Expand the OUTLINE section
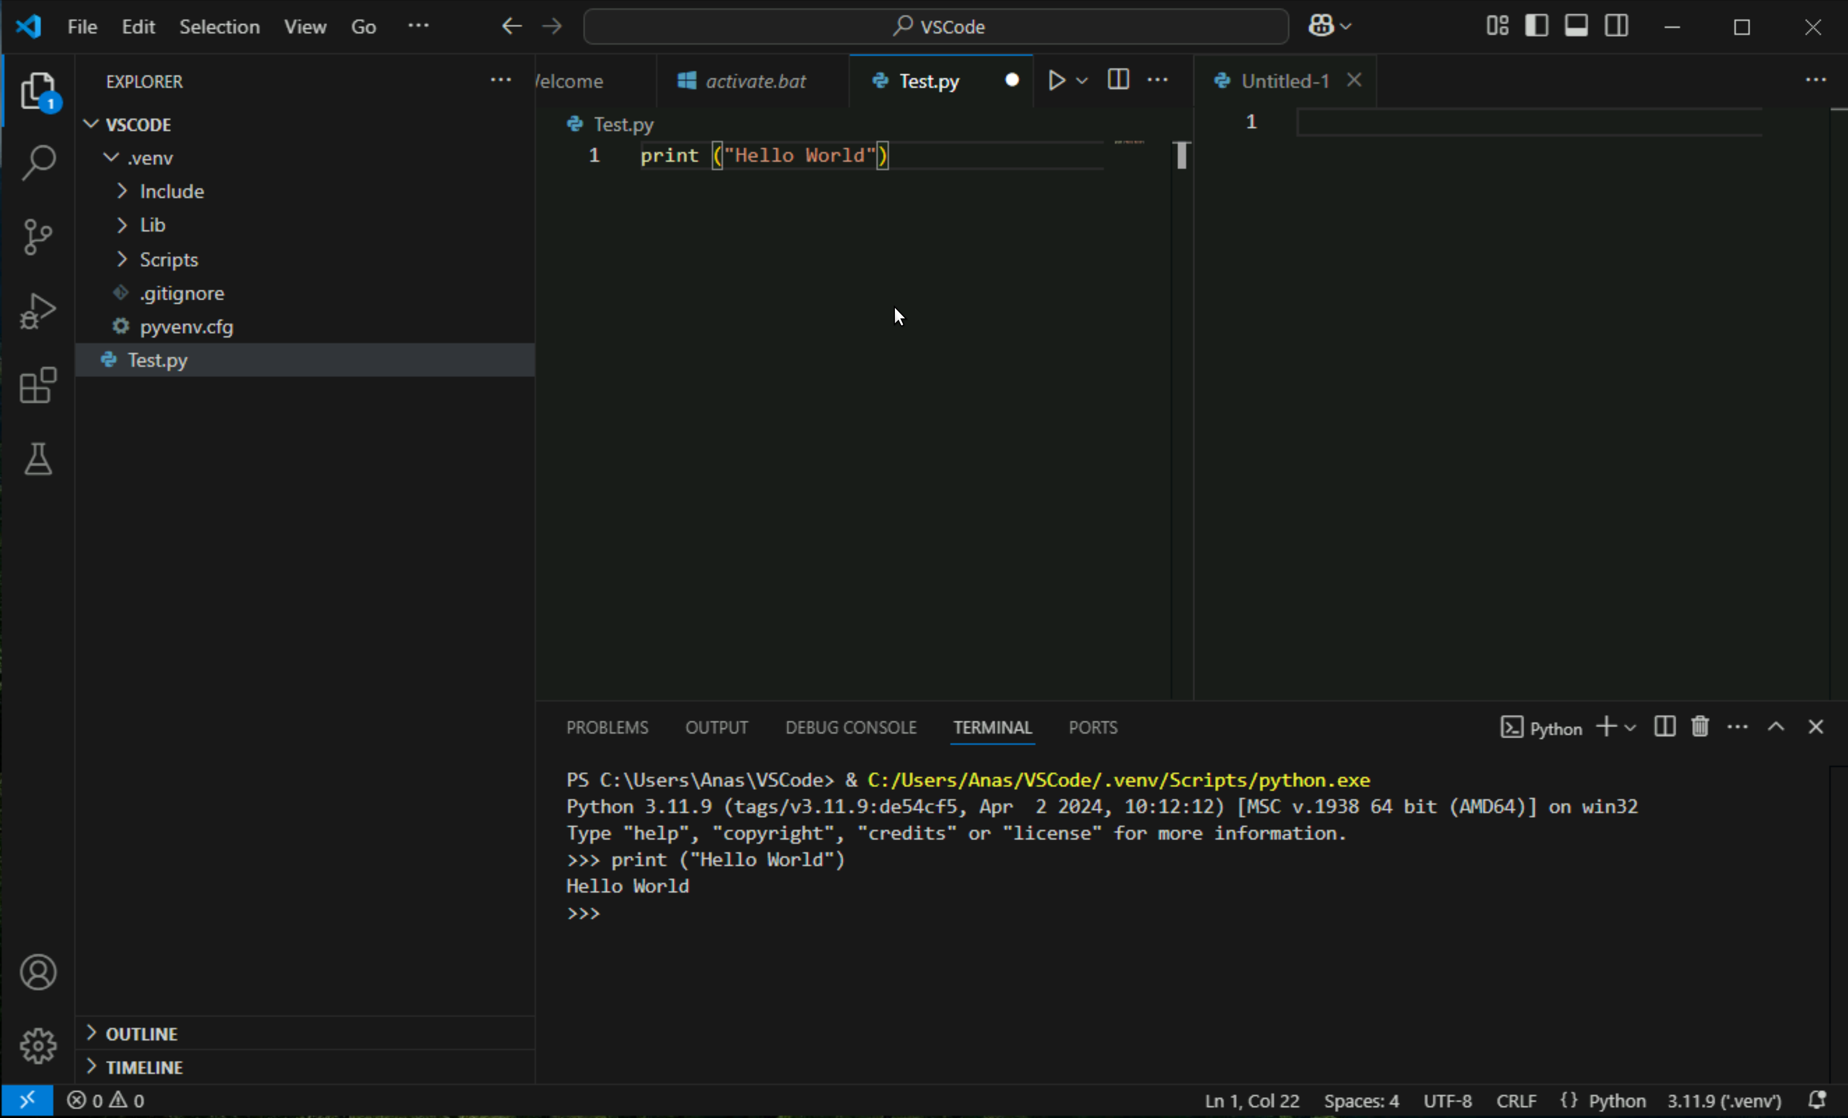 click(141, 1034)
